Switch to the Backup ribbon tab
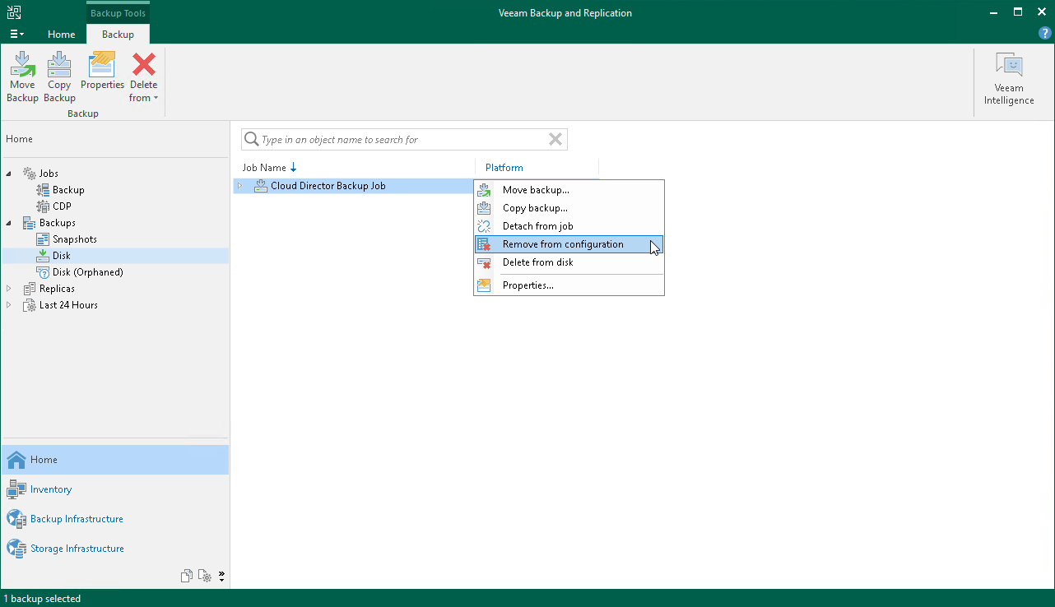1055x607 pixels. pyautogui.click(x=117, y=35)
